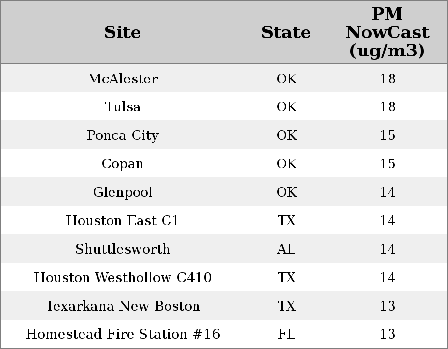Click McAlester's PM value of 18

coord(388,79)
